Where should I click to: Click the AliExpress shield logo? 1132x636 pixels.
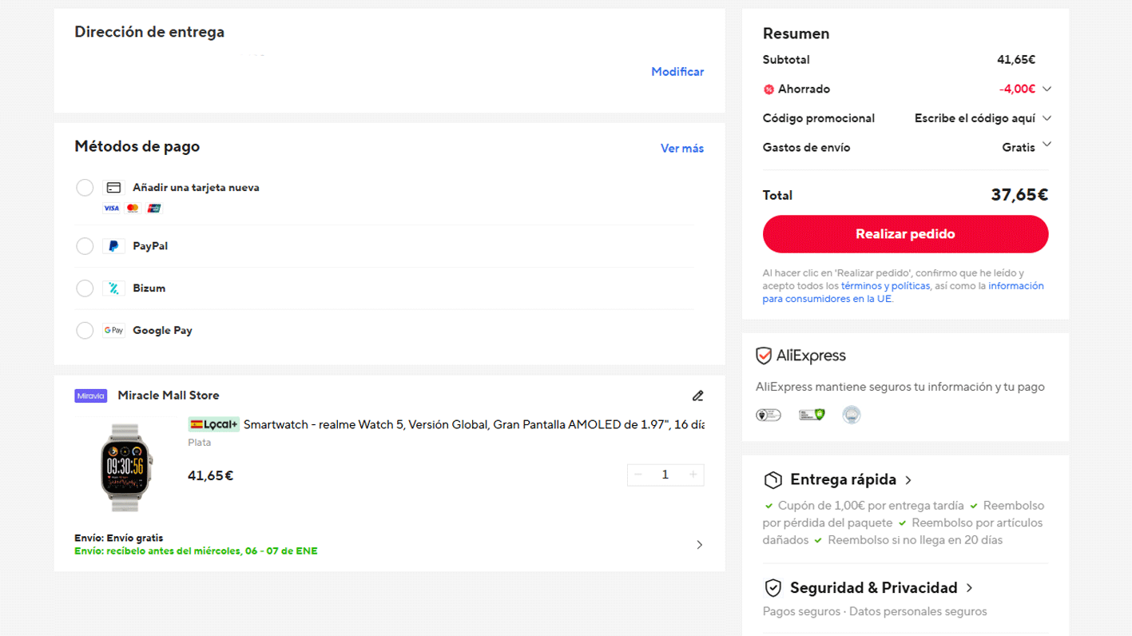pos(764,356)
